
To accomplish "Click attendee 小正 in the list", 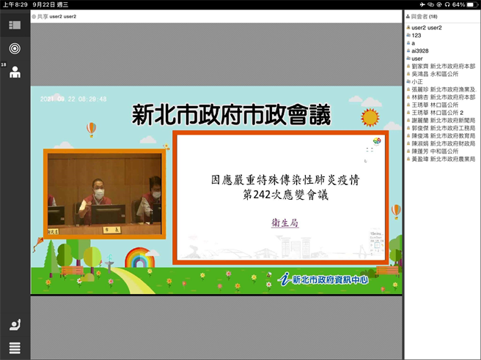I will 416,82.
